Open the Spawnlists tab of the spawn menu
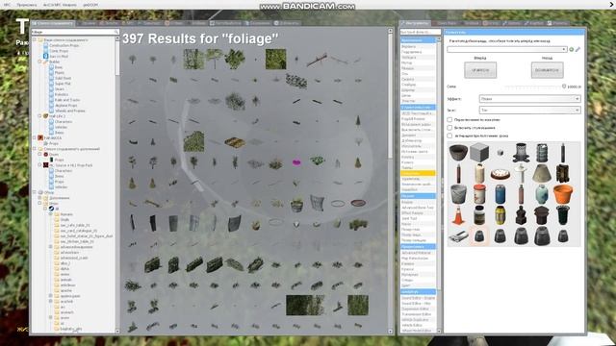616x346 pixels. pos(53,23)
